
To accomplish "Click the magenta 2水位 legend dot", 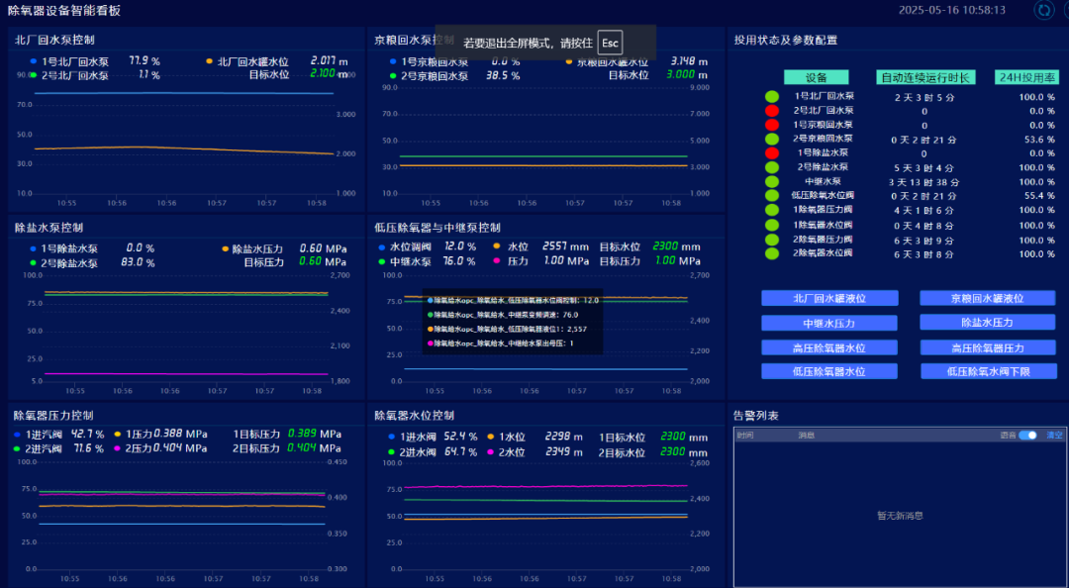I will click(x=490, y=451).
